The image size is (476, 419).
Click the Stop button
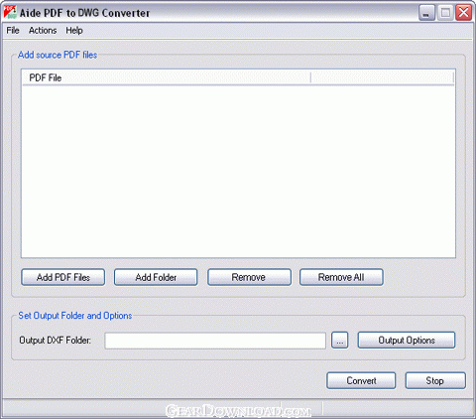click(x=435, y=380)
